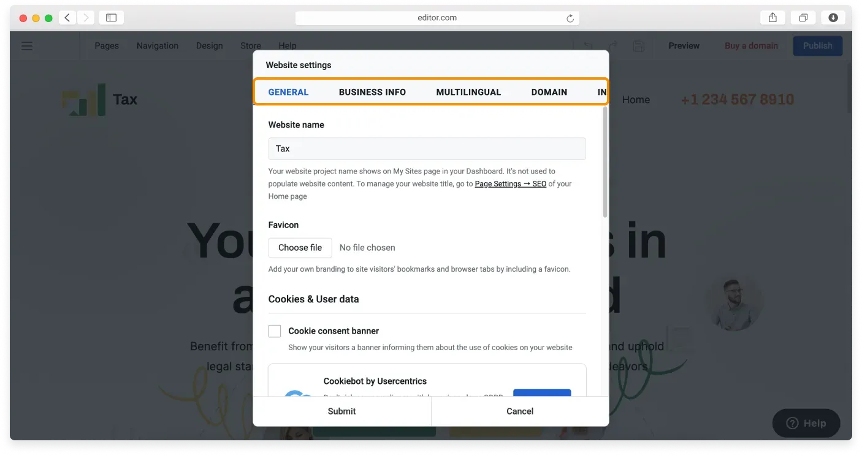Click the settings dialog vertical scrollbar
Screen dimensions: 862x455
605,162
